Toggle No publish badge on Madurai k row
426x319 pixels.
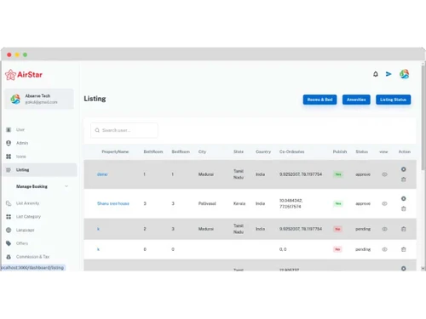pyautogui.click(x=337, y=229)
